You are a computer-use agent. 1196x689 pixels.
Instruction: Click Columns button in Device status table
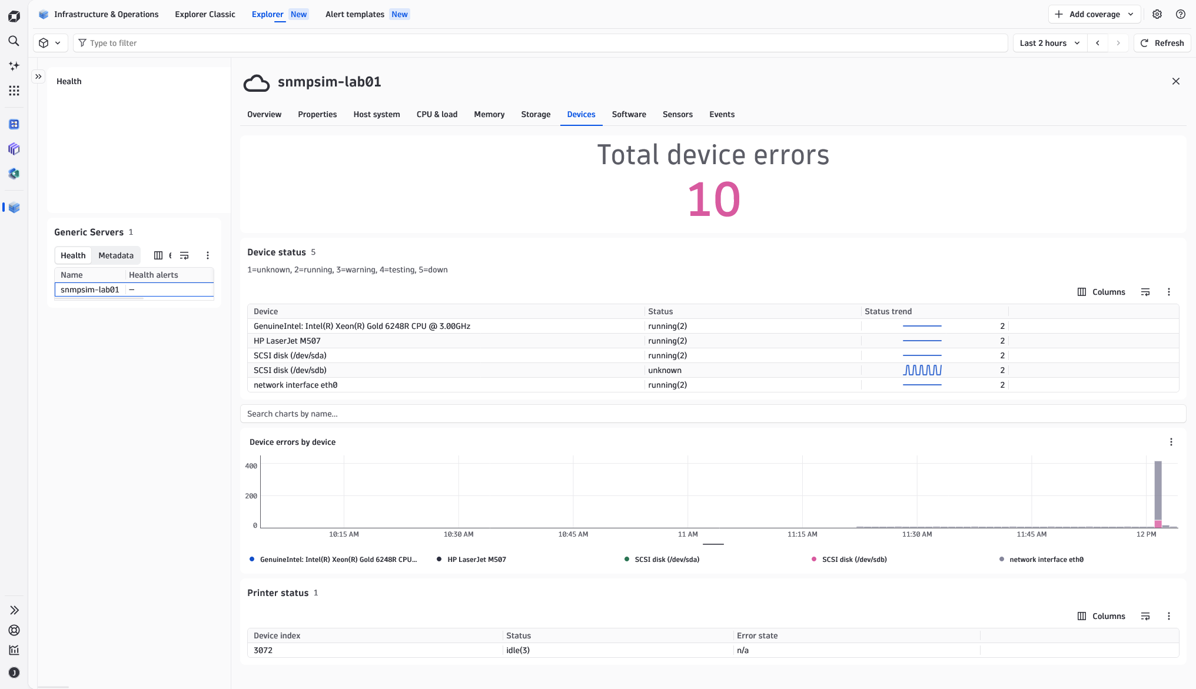point(1101,292)
